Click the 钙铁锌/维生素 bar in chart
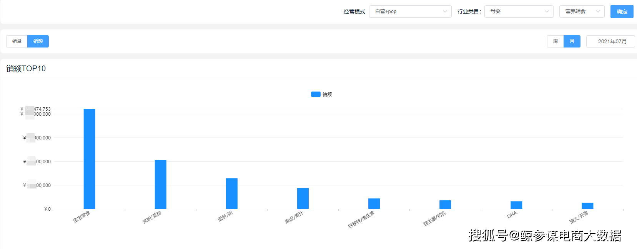637x249 pixels. [374, 204]
